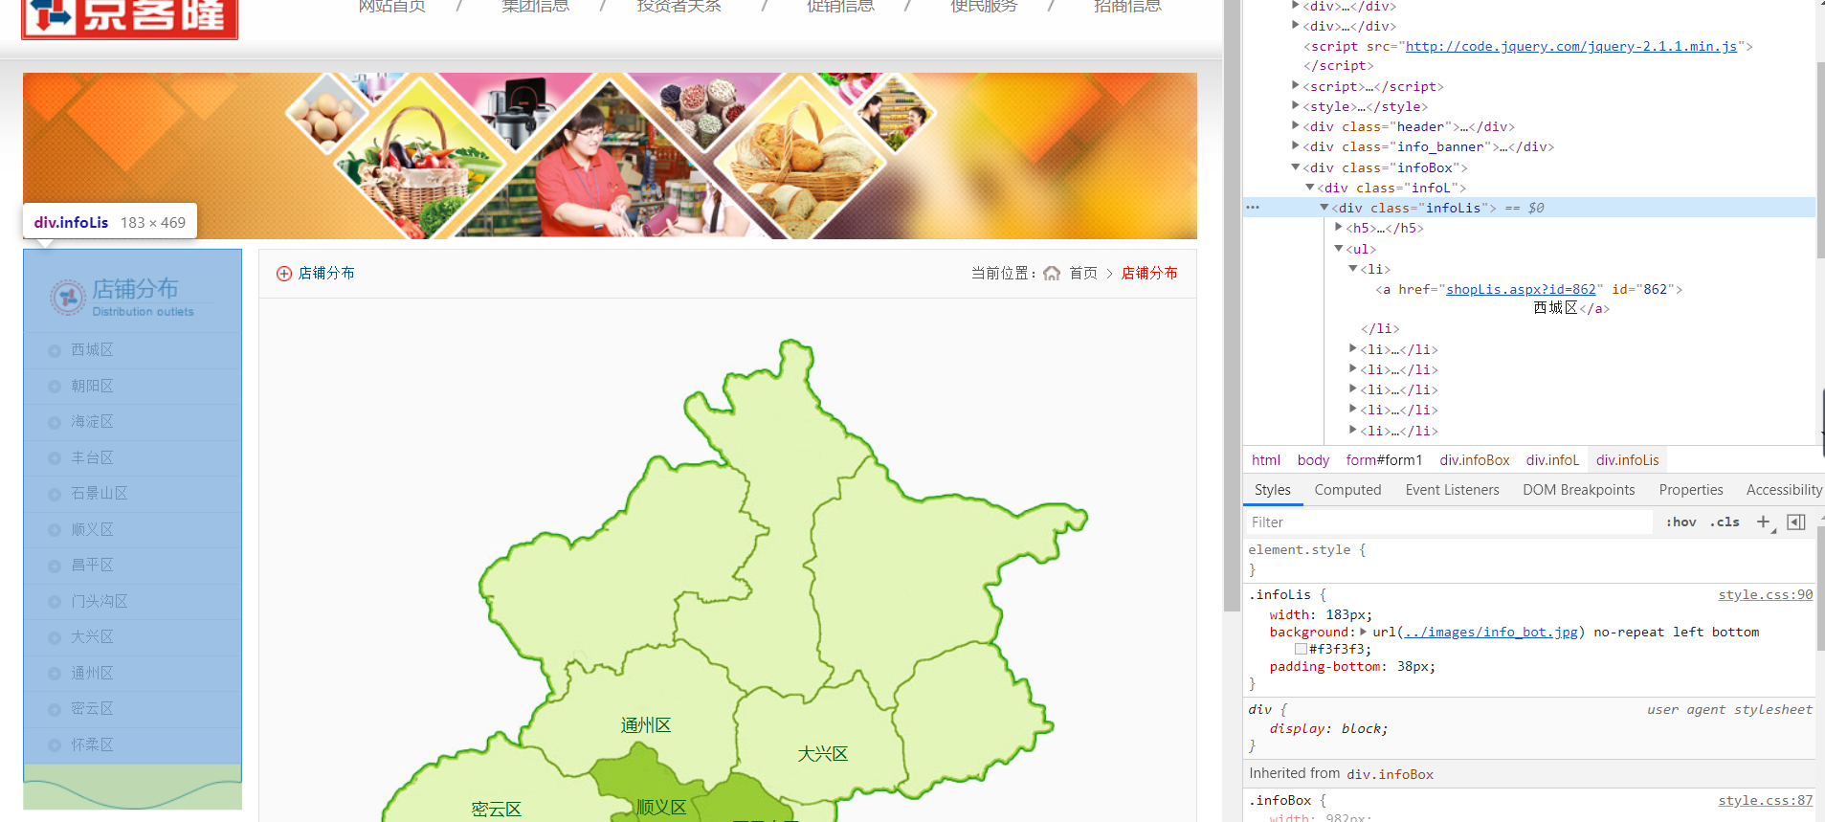Click the 大兴区 label on the map
Image resolution: width=1825 pixels, height=822 pixels.
pos(823,754)
